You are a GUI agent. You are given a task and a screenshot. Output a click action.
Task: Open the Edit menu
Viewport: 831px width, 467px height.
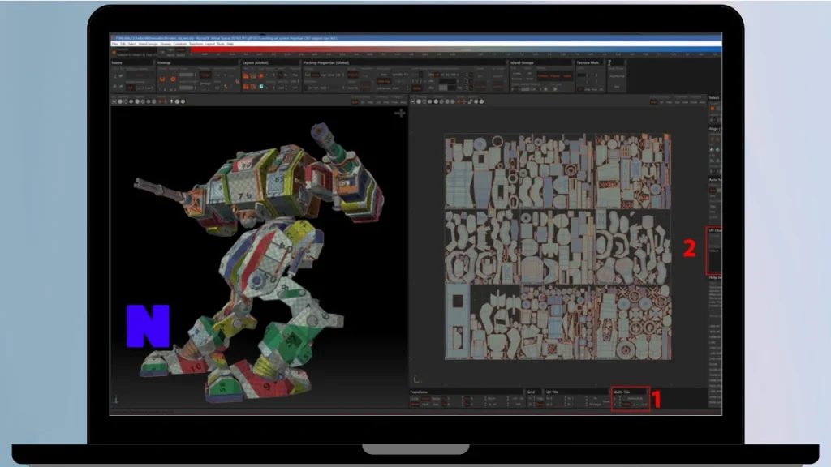123,44
